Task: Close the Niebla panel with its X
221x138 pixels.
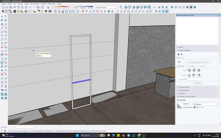Action: coord(218,47)
